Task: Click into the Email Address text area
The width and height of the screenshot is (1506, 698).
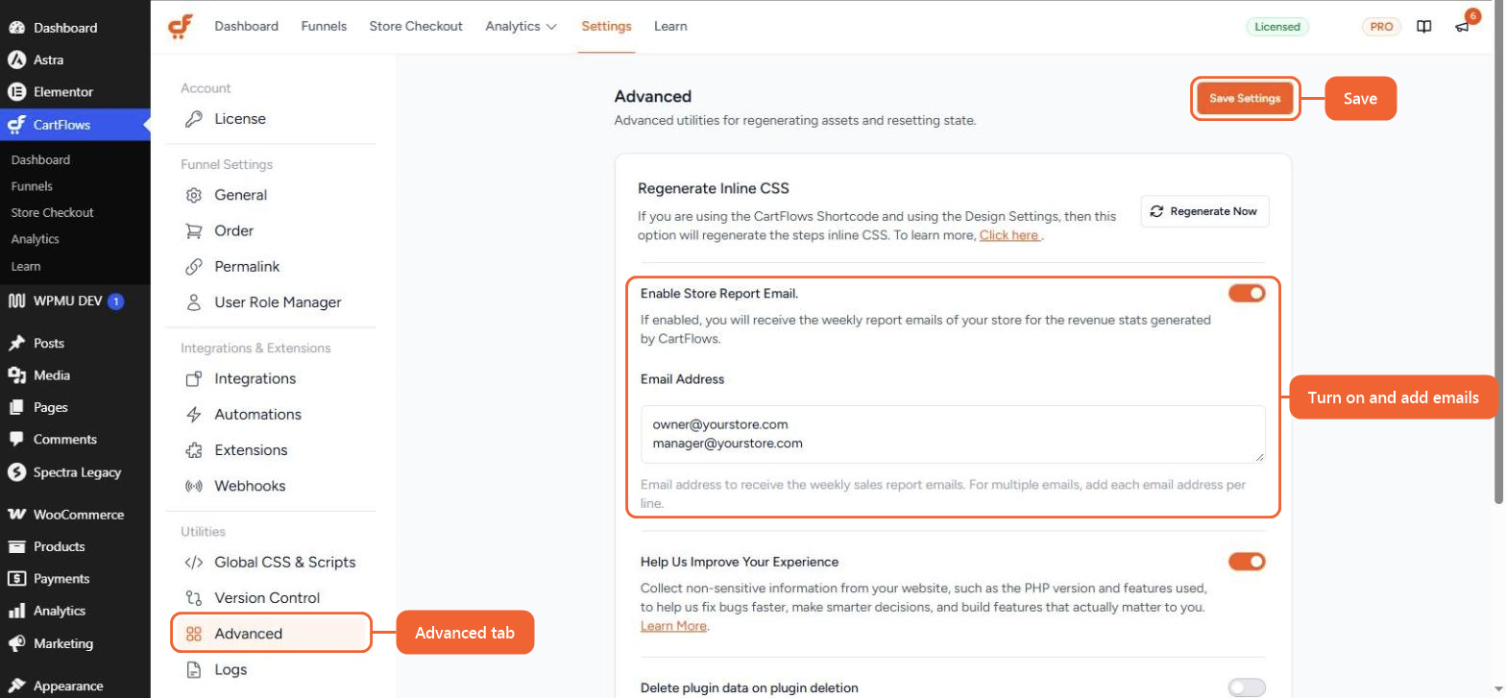Action: (x=953, y=435)
